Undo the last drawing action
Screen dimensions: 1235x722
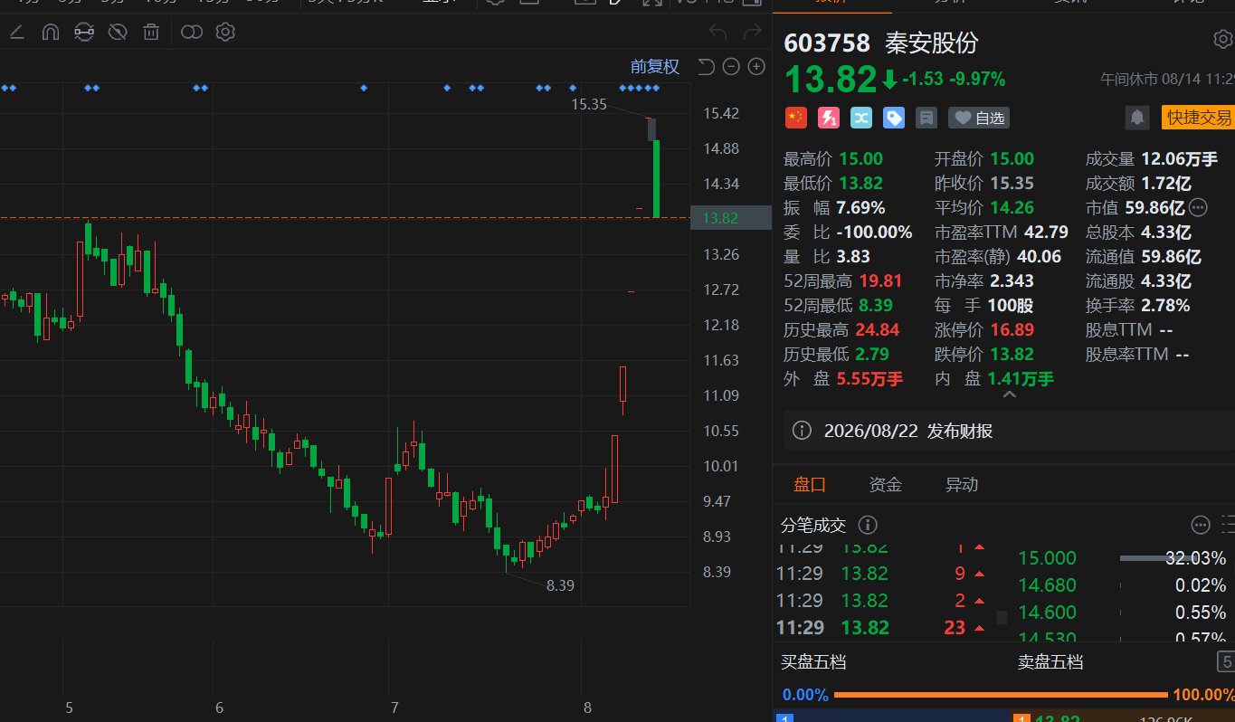tap(717, 33)
